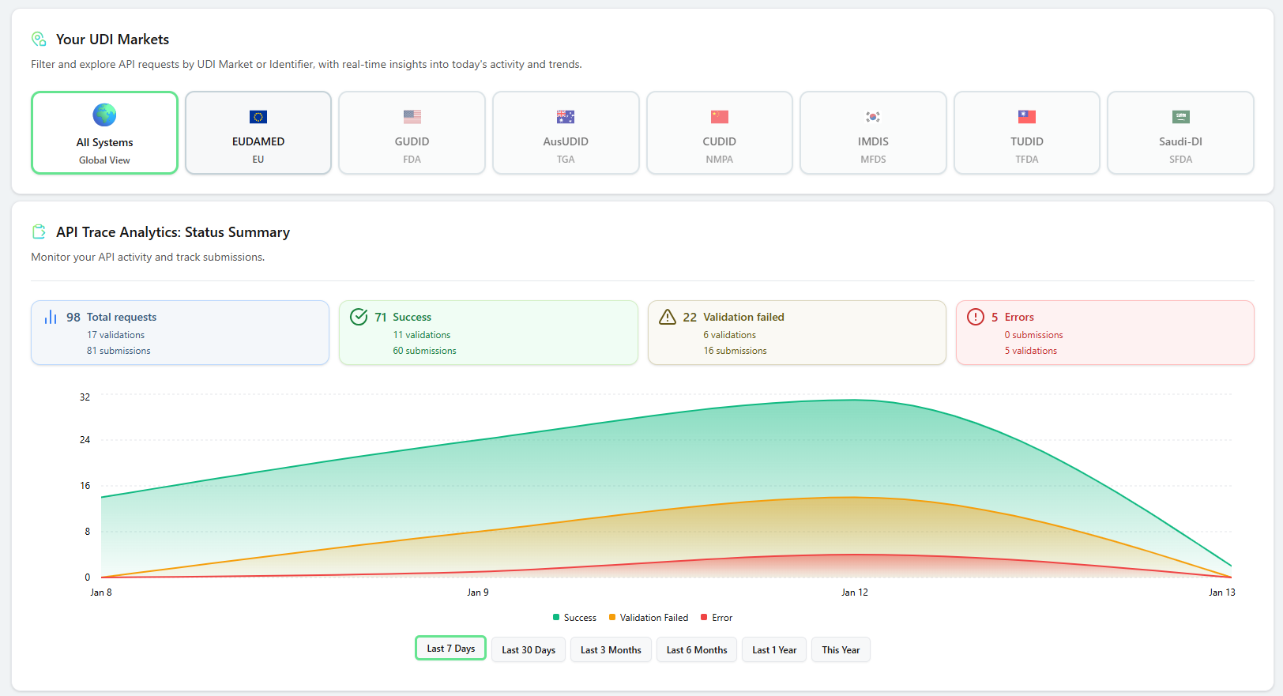
Task: Open the 71 Success summary card
Action: pyautogui.click(x=488, y=333)
